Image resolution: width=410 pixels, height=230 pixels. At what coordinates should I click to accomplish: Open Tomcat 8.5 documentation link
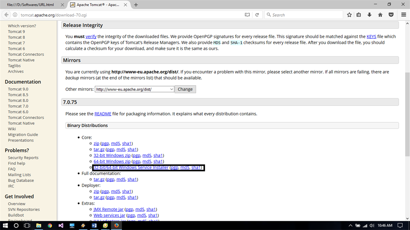point(18,95)
